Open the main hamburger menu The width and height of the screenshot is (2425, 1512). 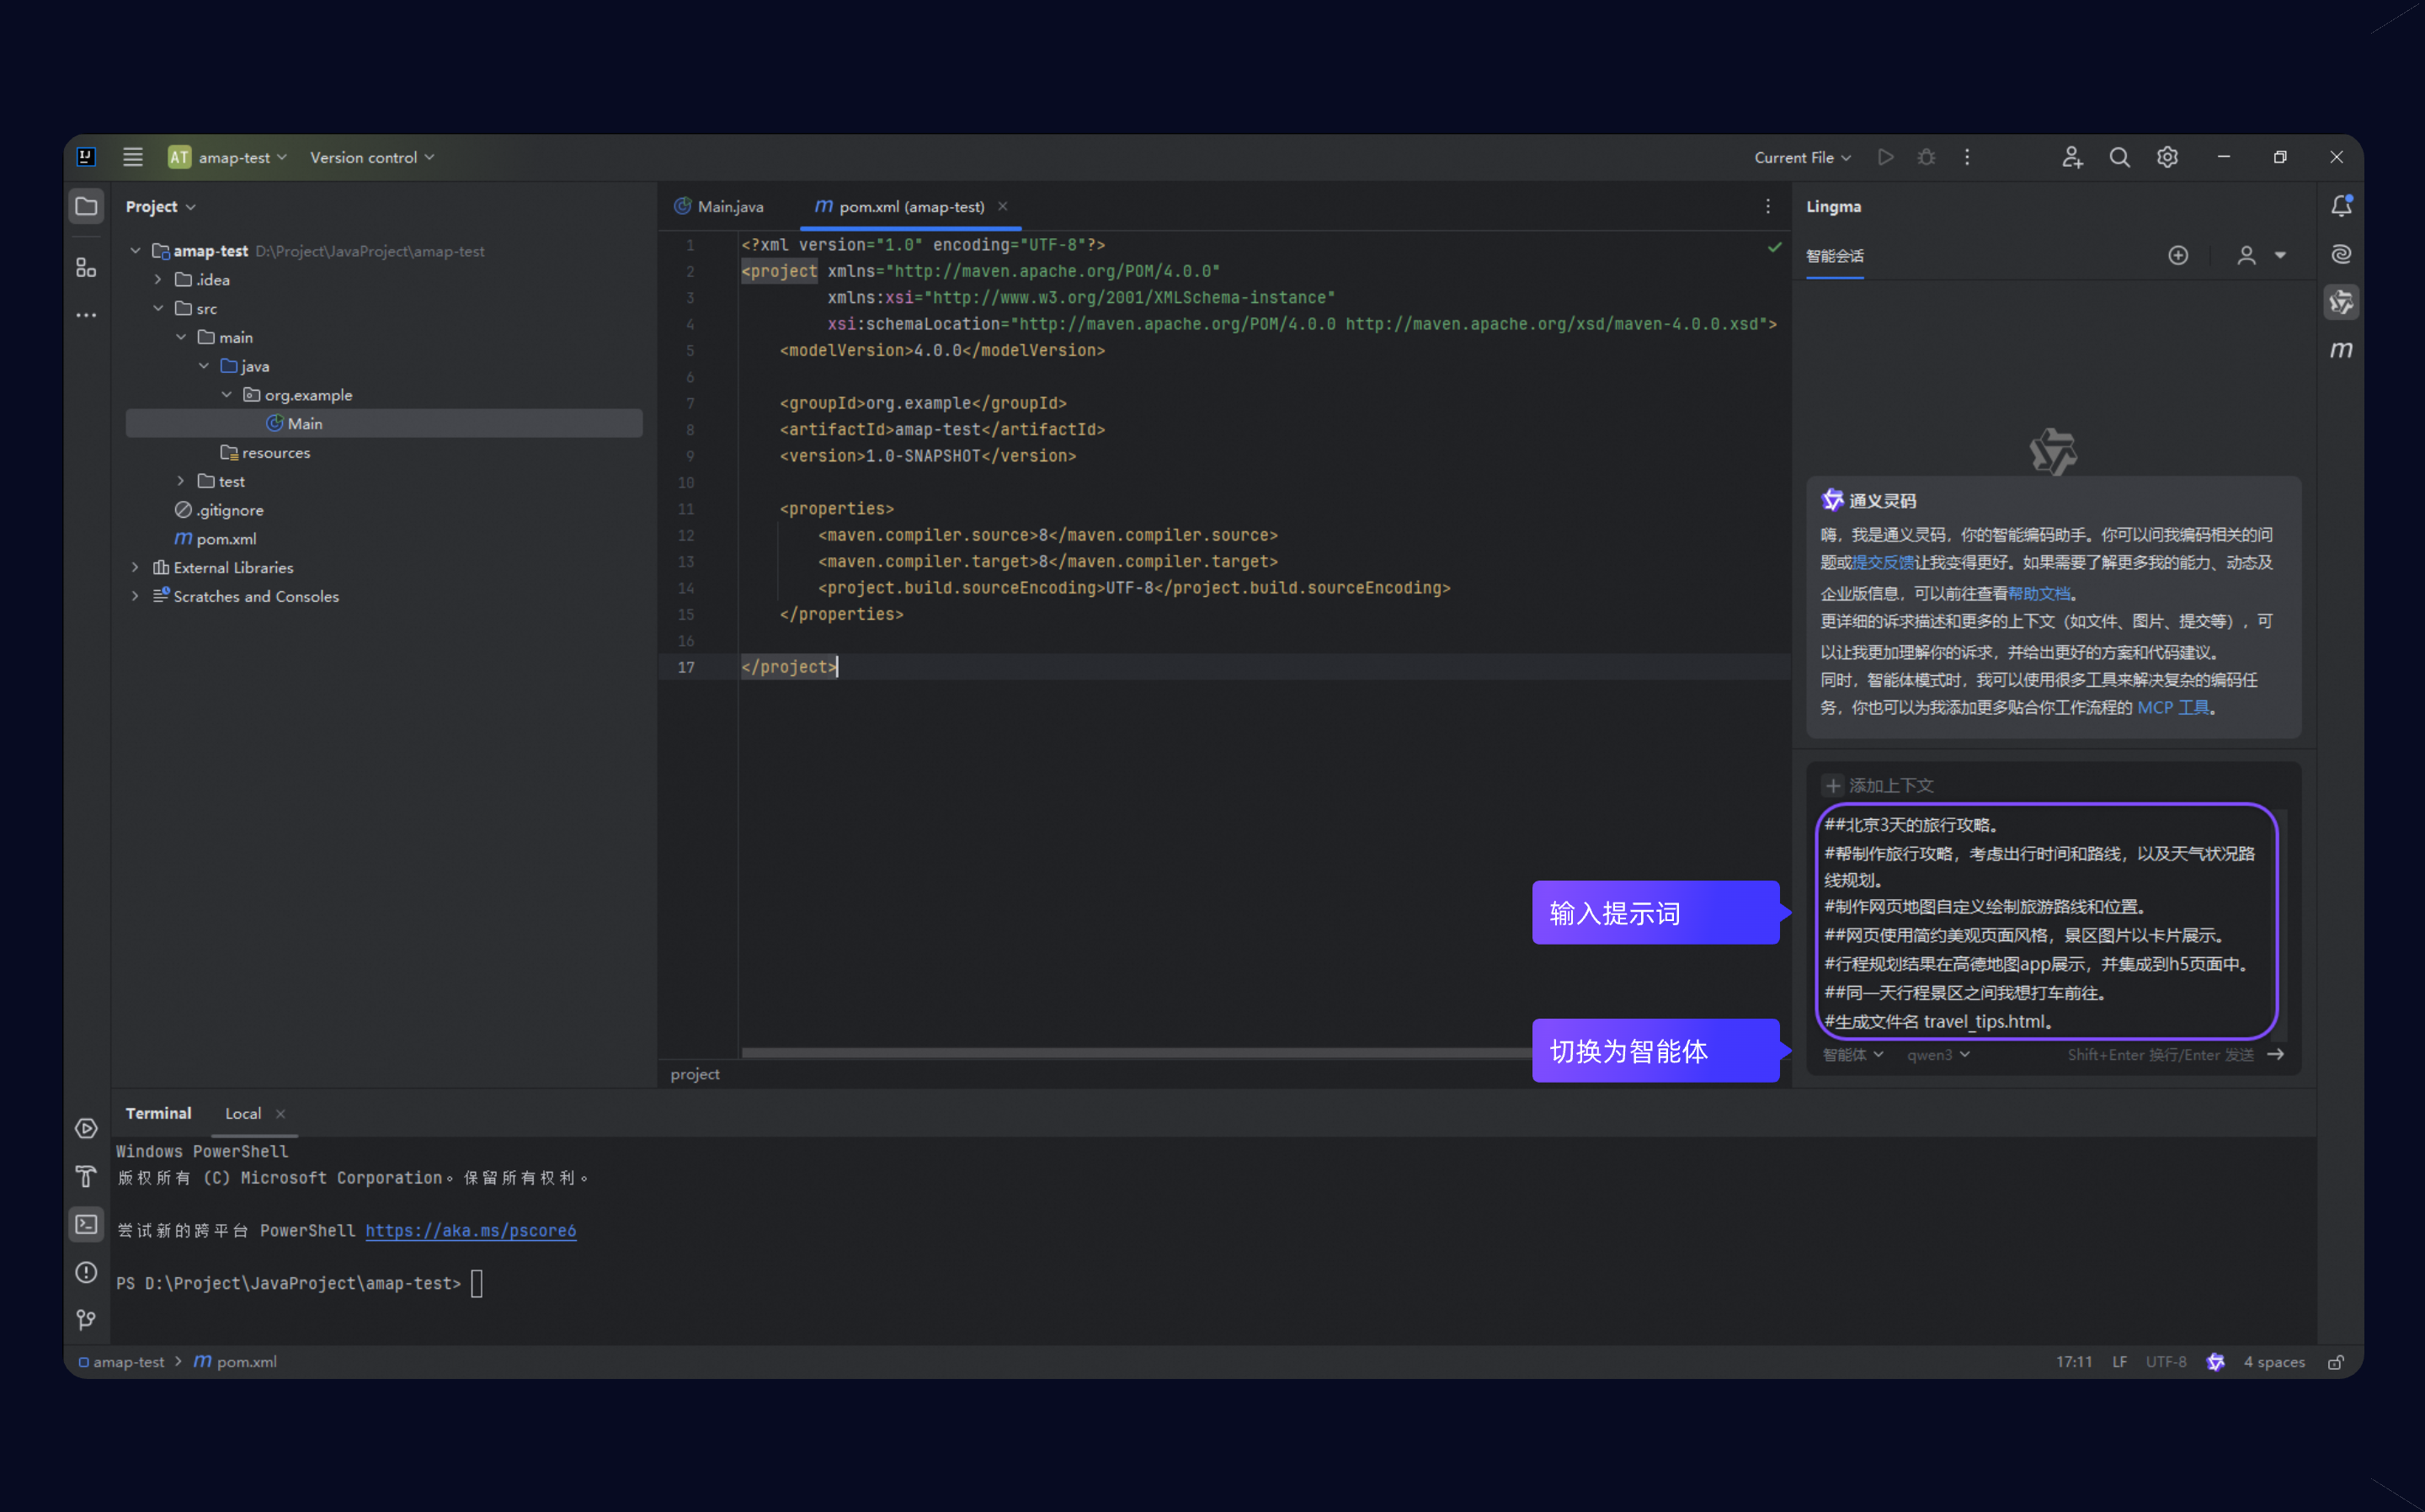coord(132,157)
